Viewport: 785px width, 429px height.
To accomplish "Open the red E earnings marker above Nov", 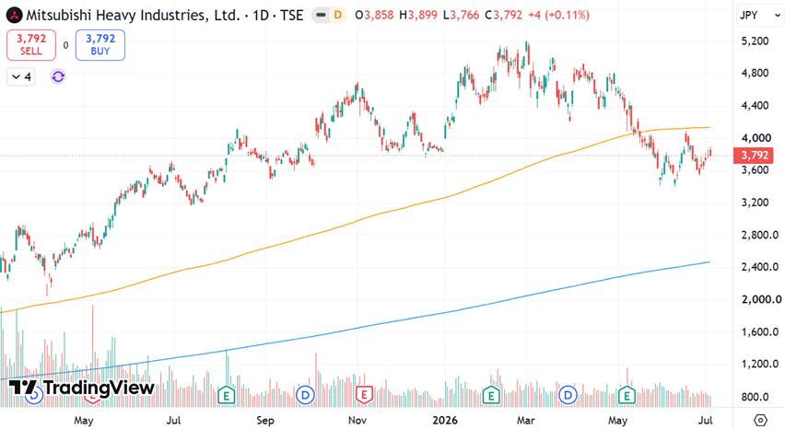I will point(364,395).
